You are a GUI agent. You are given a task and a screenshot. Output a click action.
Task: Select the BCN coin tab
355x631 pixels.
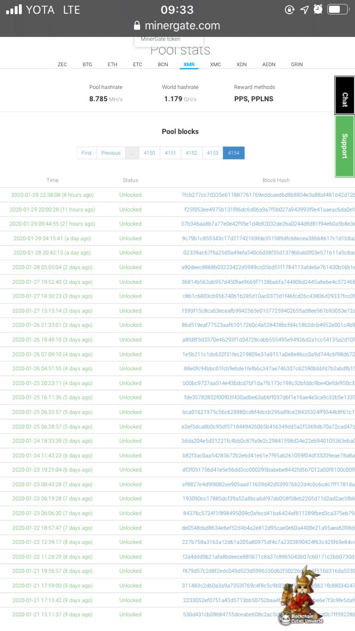click(x=163, y=65)
